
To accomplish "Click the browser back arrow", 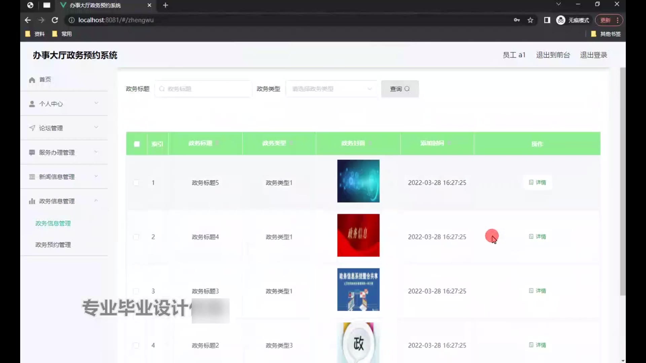I will tap(28, 20).
